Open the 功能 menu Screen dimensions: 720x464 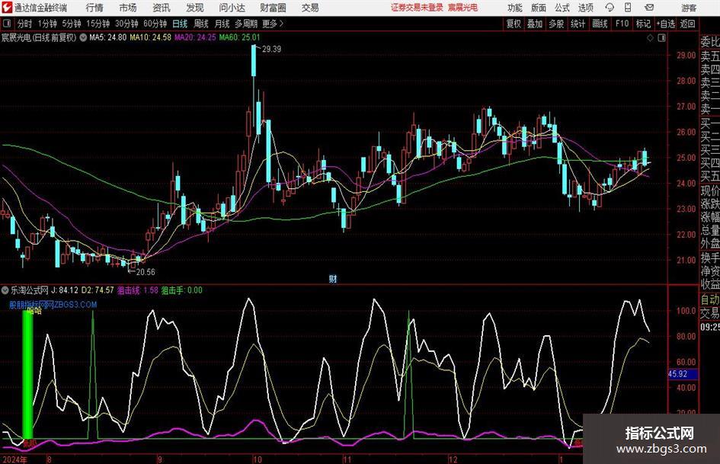click(x=515, y=8)
